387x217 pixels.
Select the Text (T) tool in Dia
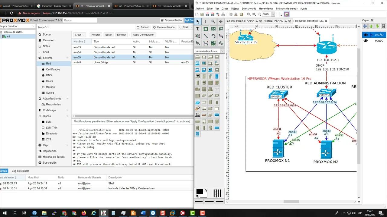click(198, 29)
